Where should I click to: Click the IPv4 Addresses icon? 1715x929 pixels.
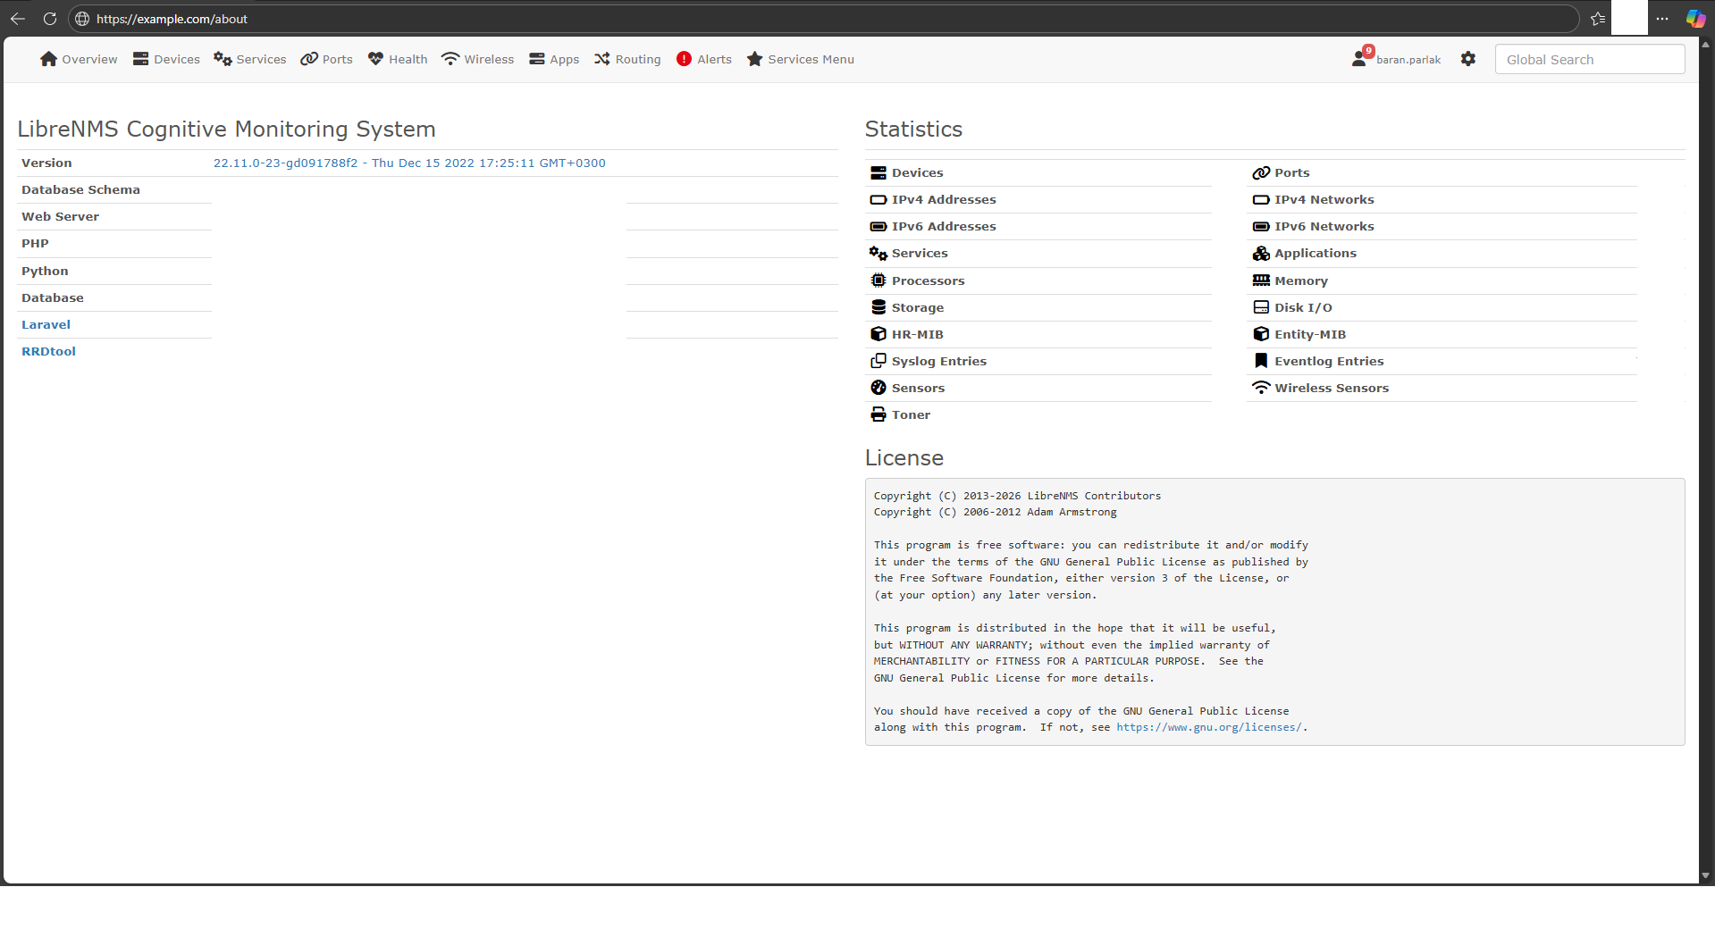tap(879, 200)
